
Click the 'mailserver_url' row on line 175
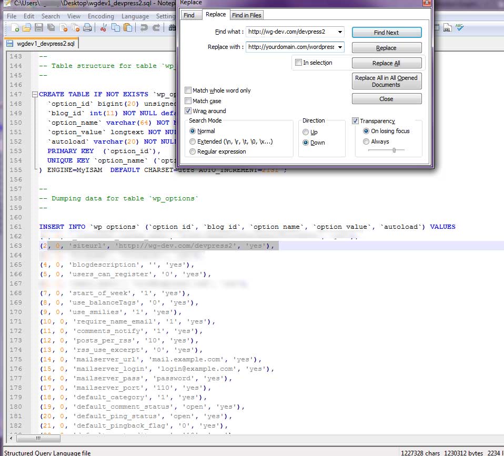(151, 359)
